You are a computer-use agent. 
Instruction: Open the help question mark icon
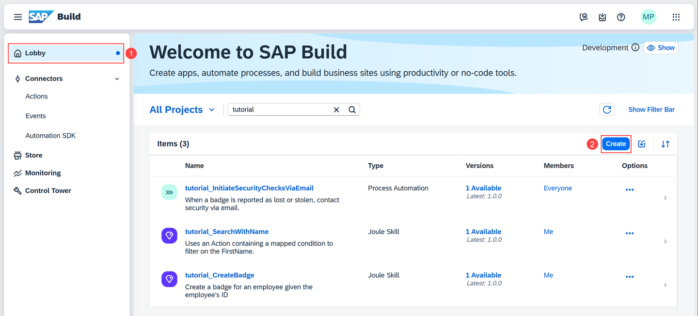tap(621, 17)
